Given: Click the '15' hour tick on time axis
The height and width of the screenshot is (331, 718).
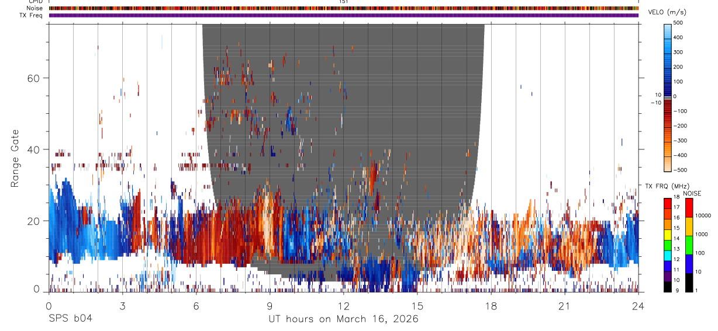Looking at the screenshot, I should click(x=417, y=305).
